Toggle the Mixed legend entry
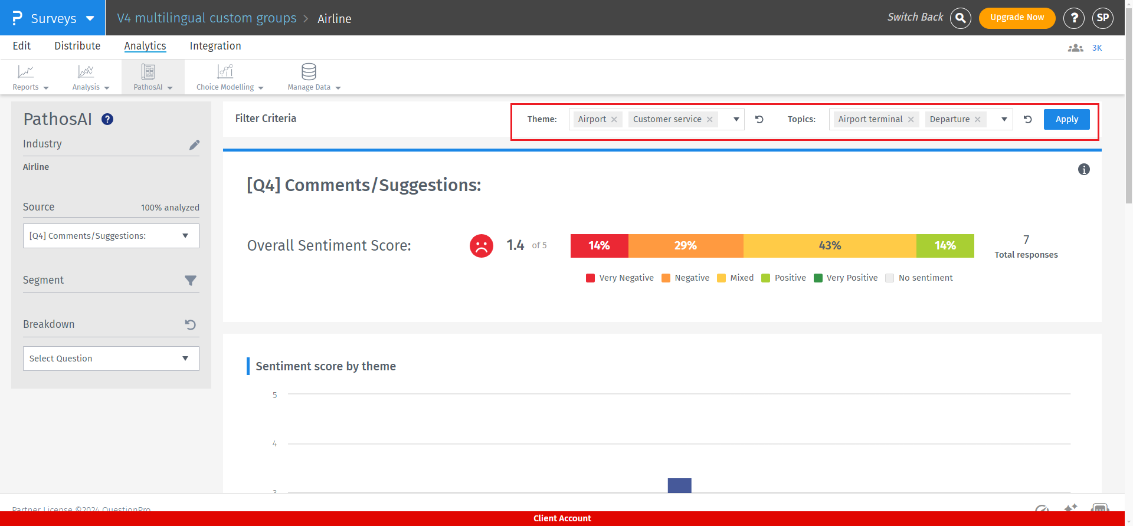This screenshot has width=1133, height=526. pos(735,278)
